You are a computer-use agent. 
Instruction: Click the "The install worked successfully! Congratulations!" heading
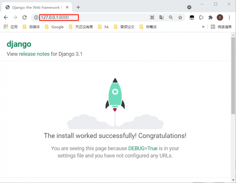(115, 136)
